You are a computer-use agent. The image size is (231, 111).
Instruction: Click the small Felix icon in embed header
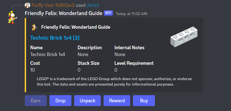(34, 27)
